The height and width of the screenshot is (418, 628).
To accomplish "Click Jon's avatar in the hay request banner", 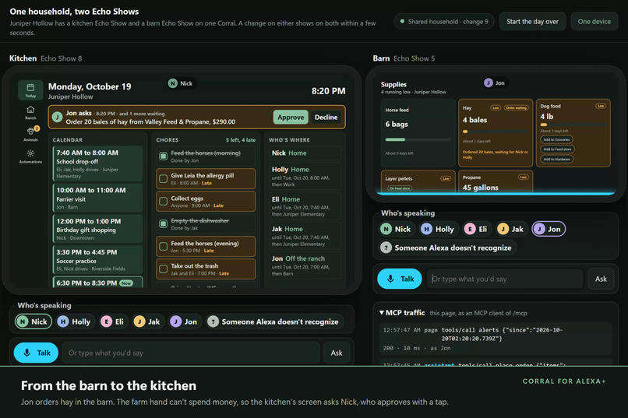I will tap(58, 118).
